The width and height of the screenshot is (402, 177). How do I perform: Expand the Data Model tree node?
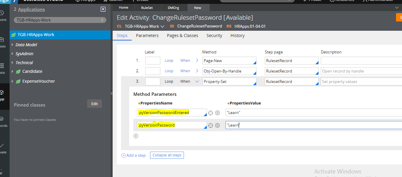(13, 45)
